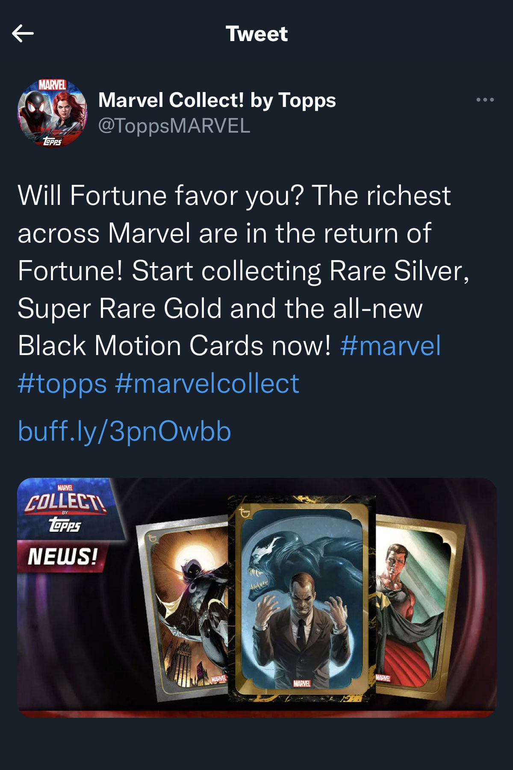Tap the red NEWS! banner

62,557
